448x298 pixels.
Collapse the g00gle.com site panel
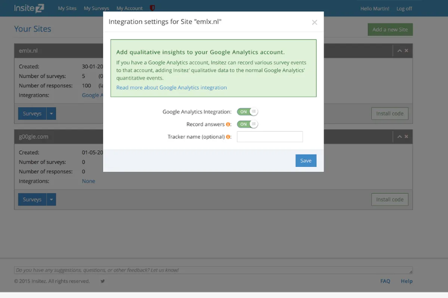399,137
